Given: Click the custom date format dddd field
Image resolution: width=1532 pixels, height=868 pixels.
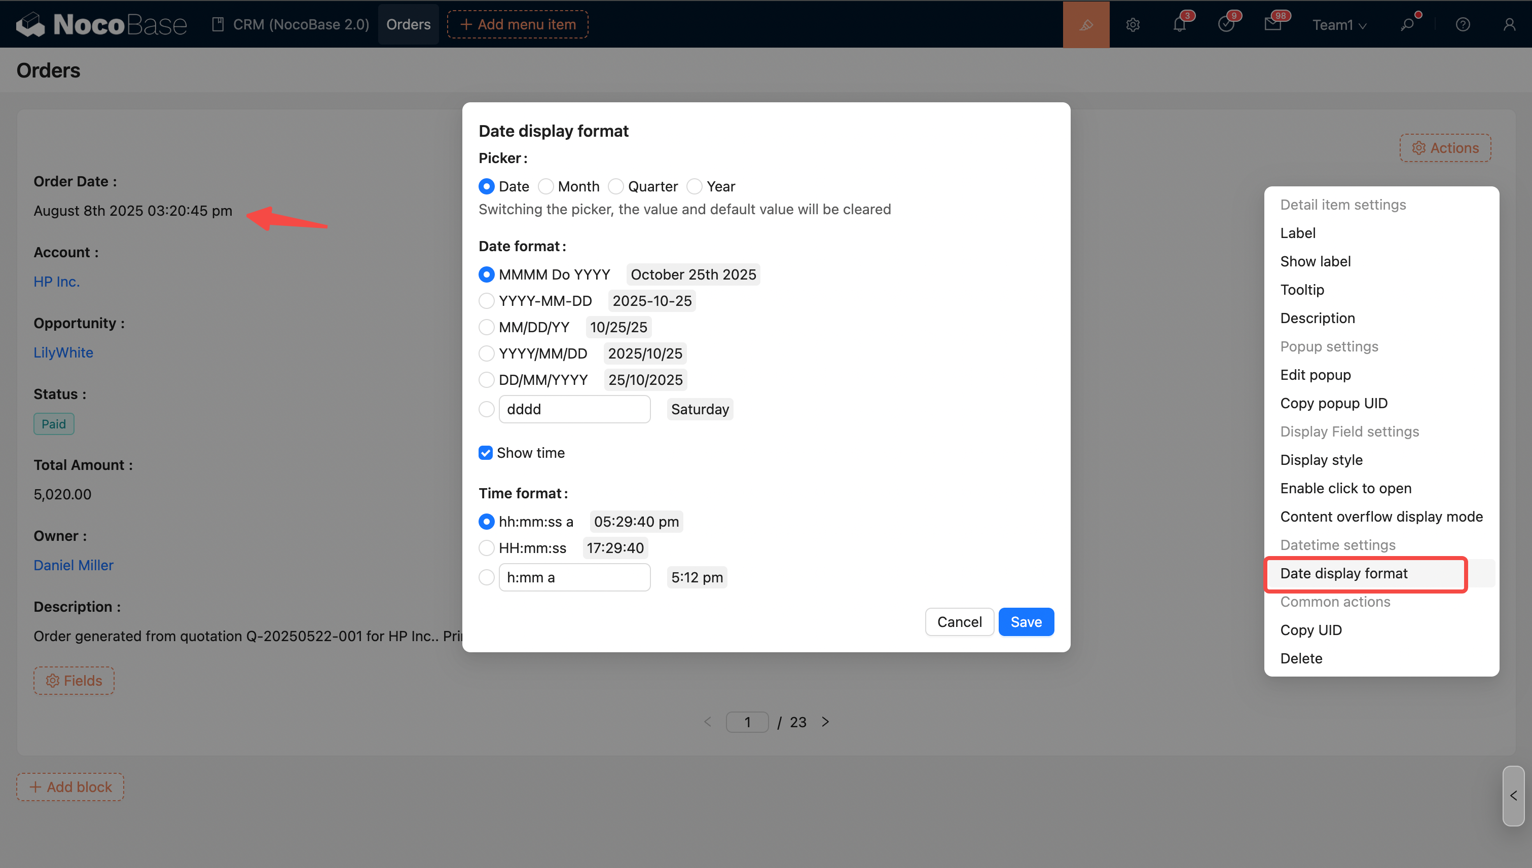Looking at the screenshot, I should point(574,410).
